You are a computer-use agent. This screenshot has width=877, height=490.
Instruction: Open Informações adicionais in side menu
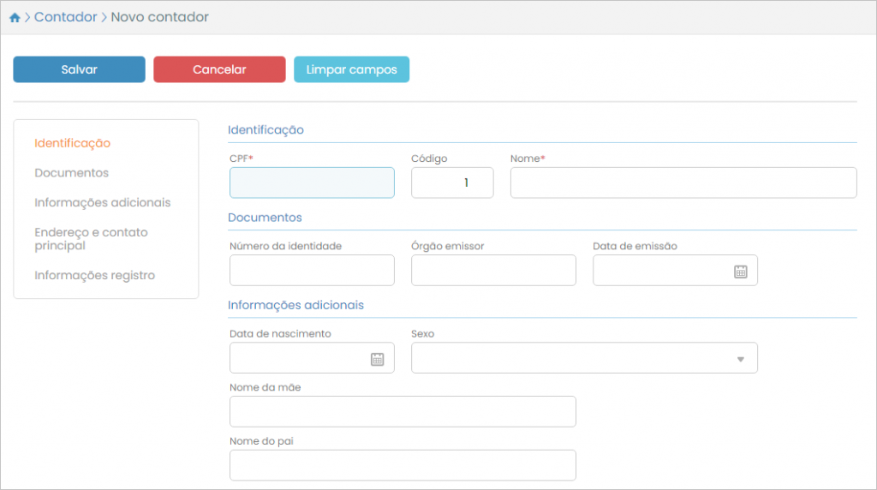pos(102,203)
